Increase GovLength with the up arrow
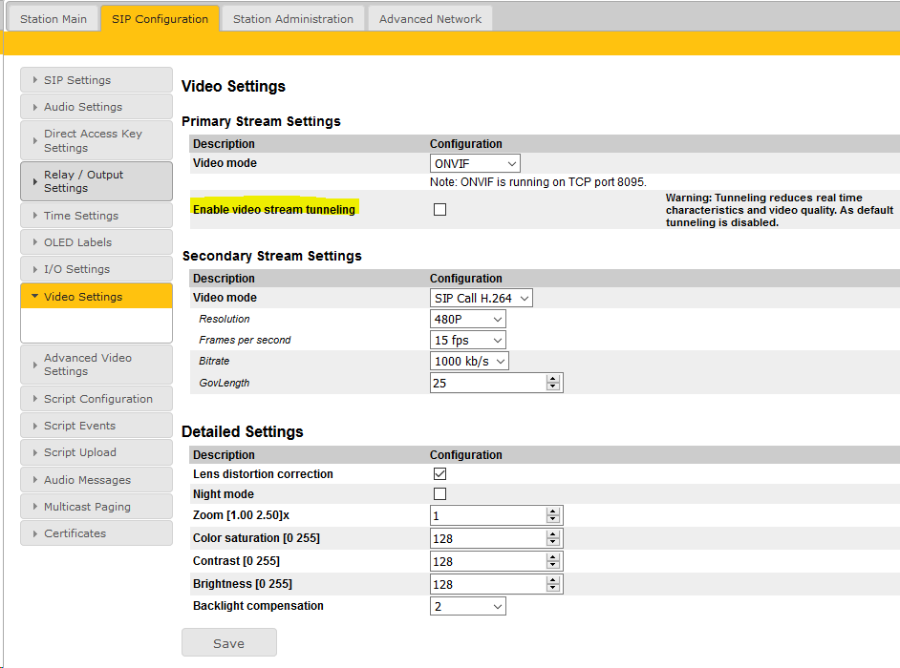900x668 pixels. pyautogui.click(x=553, y=379)
